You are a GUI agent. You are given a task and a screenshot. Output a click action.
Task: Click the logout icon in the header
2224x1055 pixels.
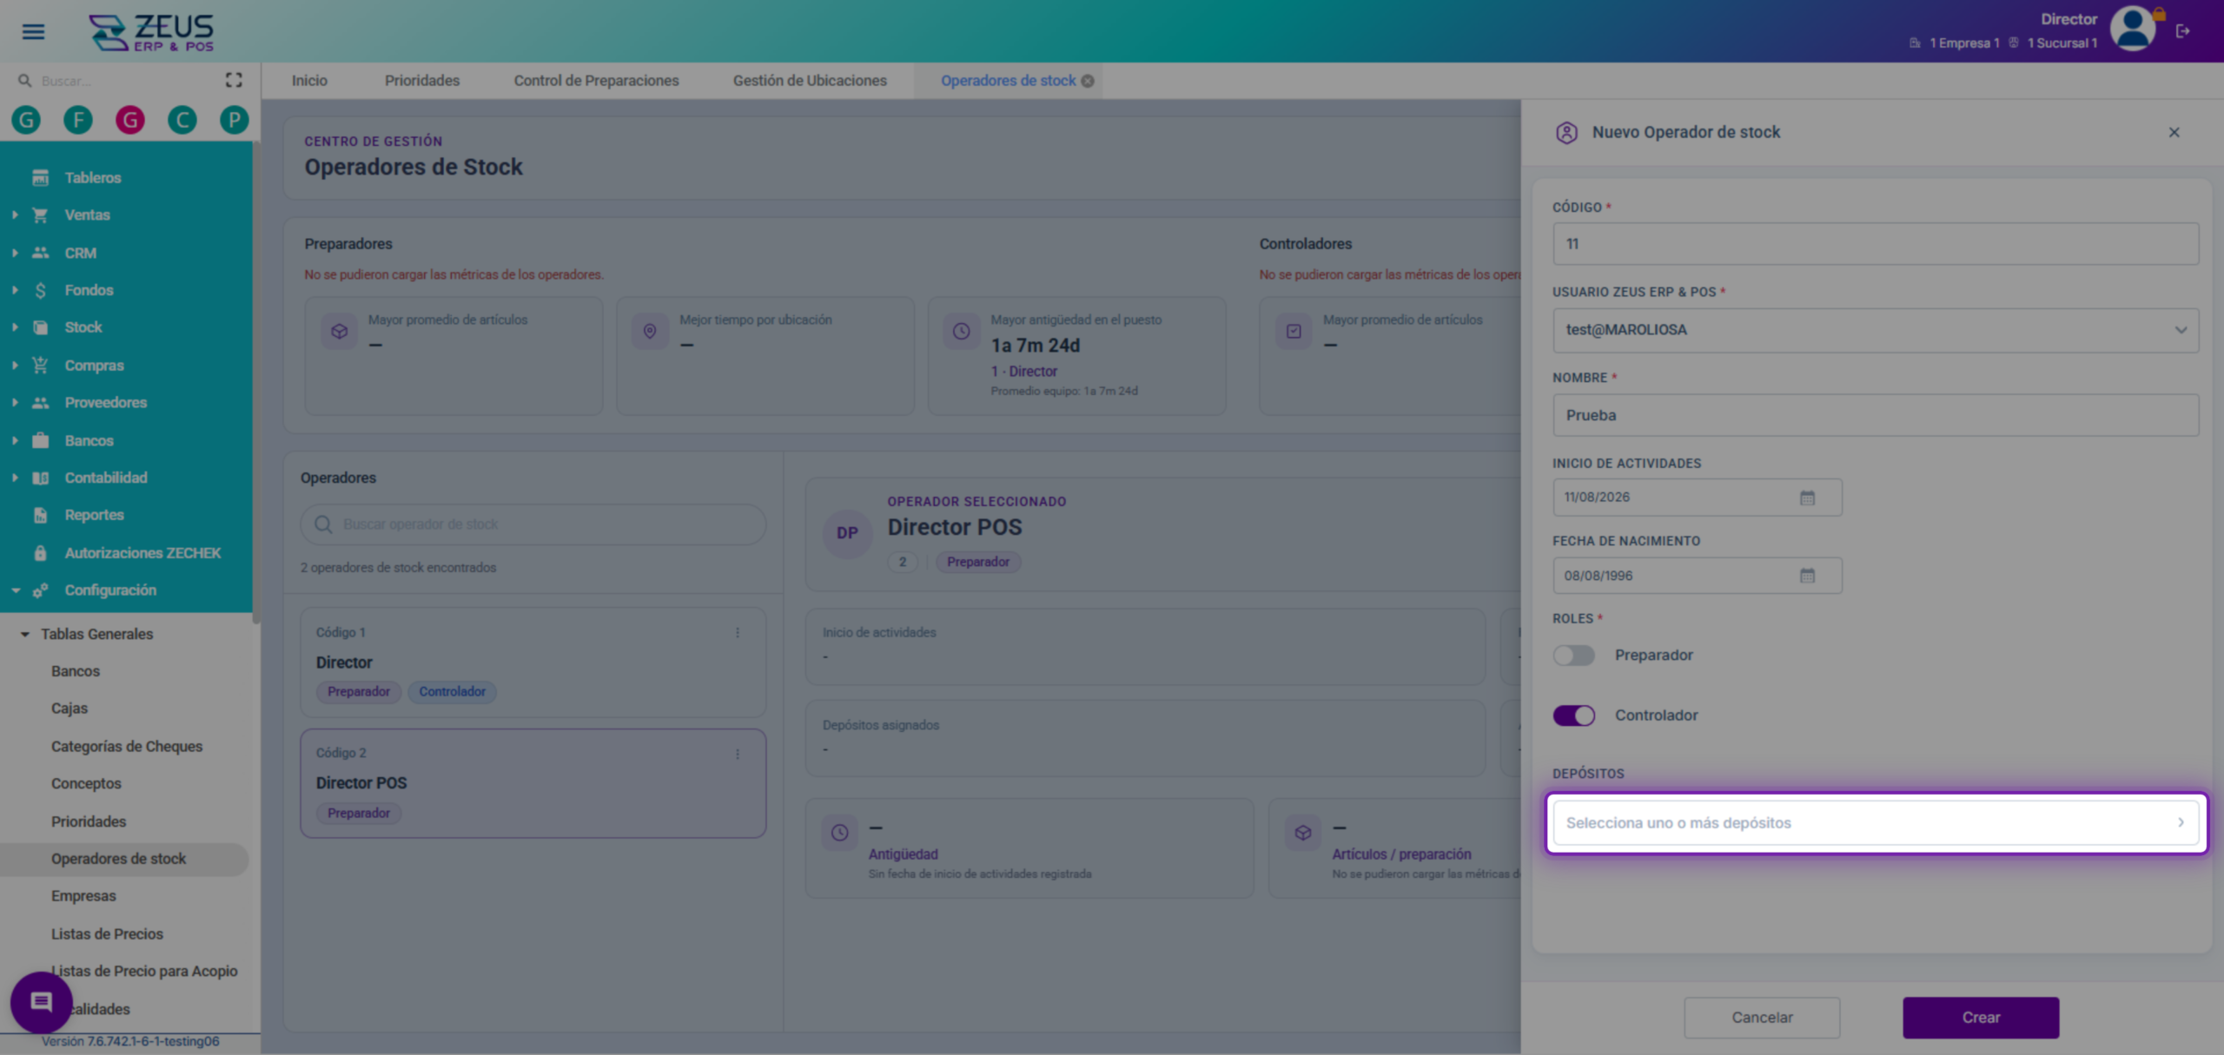[x=2182, y=31]
